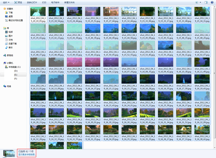The height and width of the screenshot is (158, 216).
Task: Select thumbnail of shot_2012_04_19_16_26_37.jpg
Action: pyautogui.click(x=184, y=96)
